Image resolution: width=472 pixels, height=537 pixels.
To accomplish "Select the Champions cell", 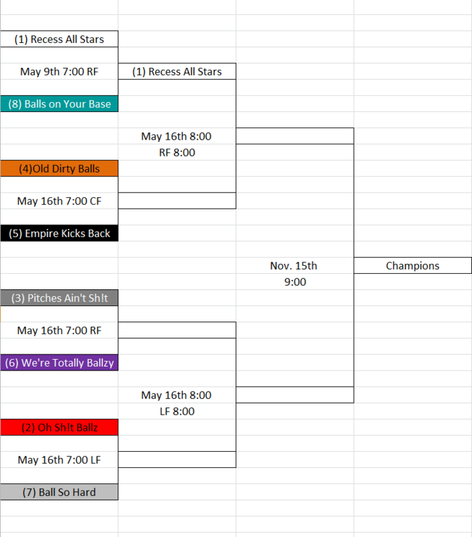I will point(413,266).
